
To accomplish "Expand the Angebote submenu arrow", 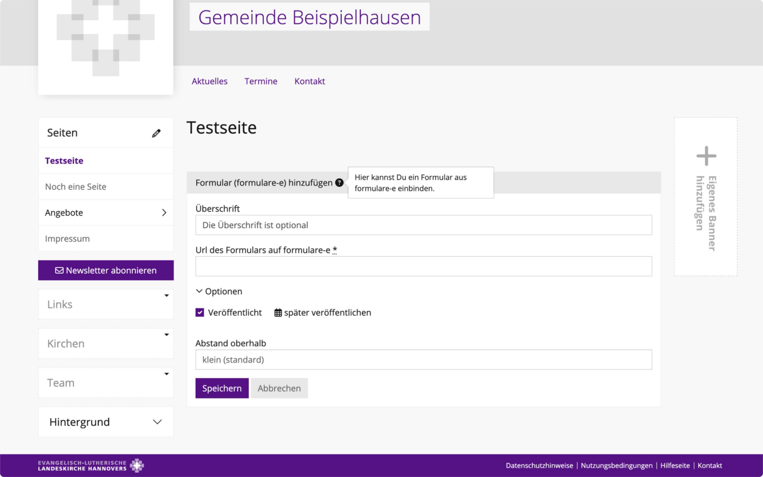I will point(164,213).
